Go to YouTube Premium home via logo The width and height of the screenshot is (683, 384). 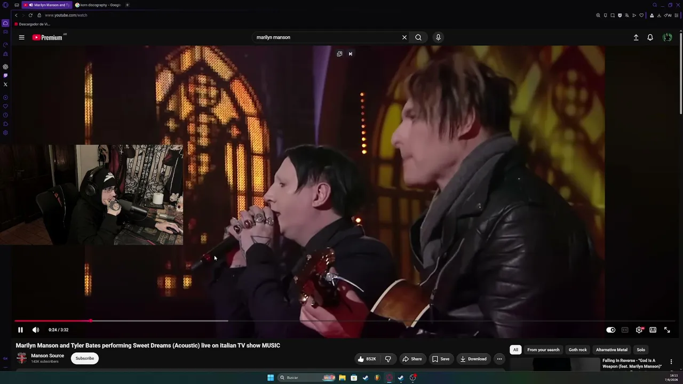[x=47, y=37]
